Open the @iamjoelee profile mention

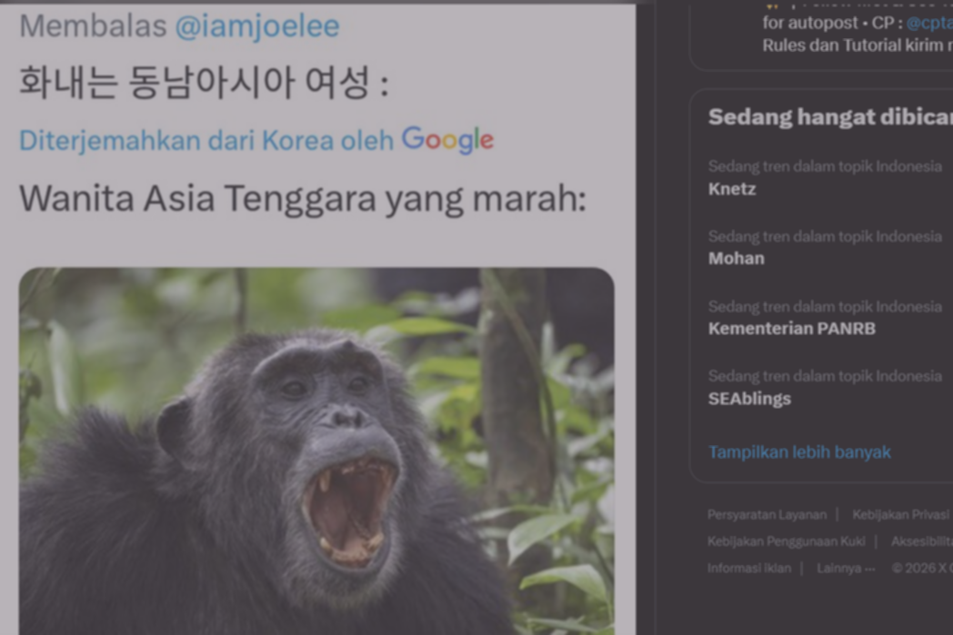[256, 25]
